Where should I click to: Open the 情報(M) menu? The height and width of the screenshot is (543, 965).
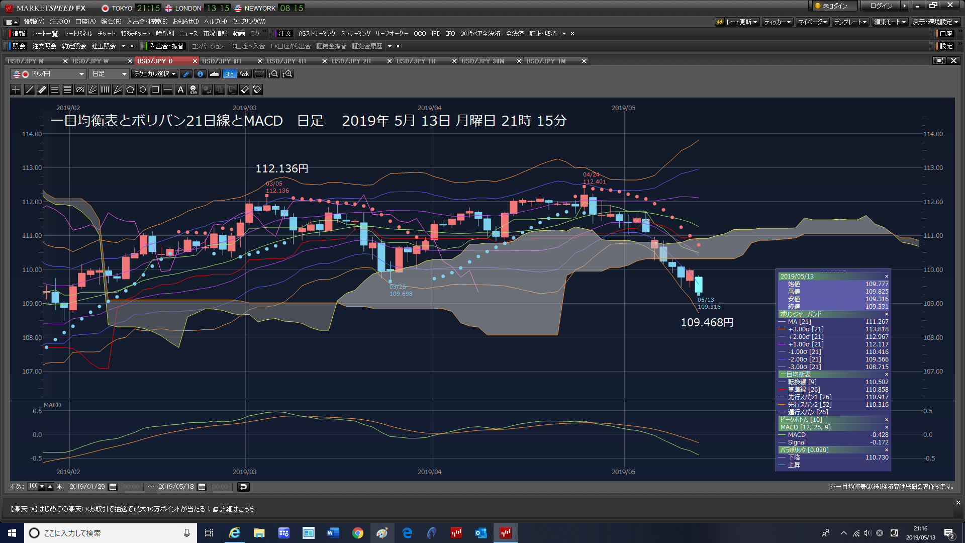(x=34, y=22)
